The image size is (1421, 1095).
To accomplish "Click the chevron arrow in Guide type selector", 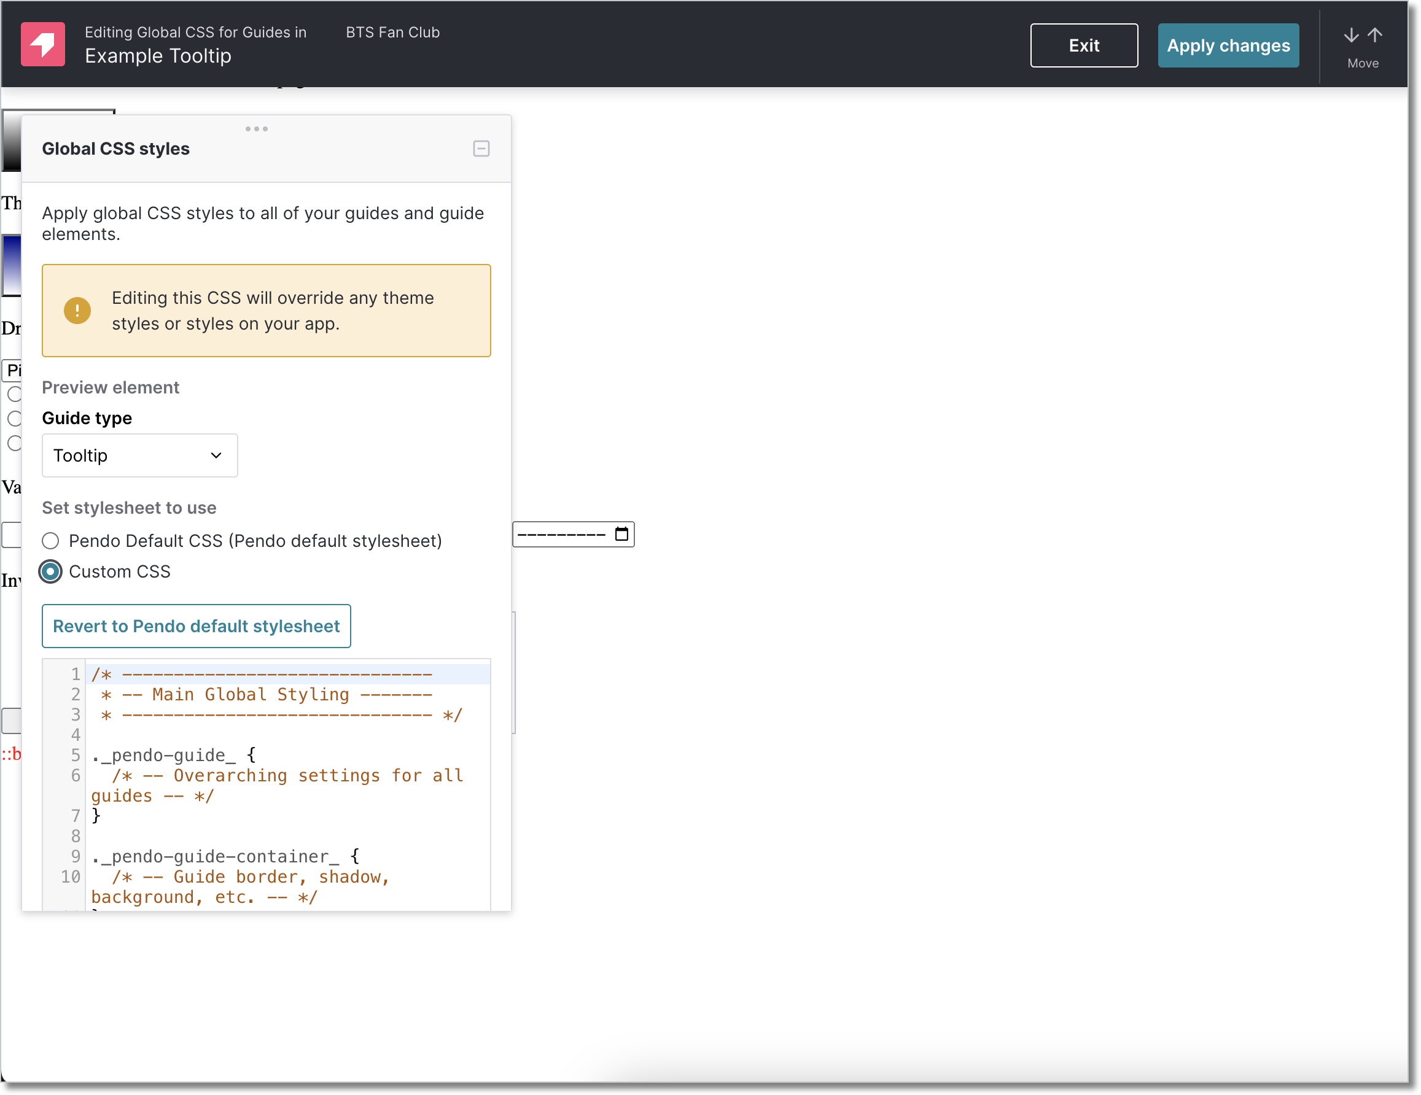I will click(x=216, y=456).
